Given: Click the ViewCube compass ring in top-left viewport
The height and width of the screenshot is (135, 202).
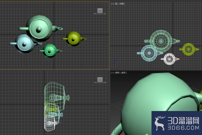Looking at the screenshot, I should coord(100,13).
